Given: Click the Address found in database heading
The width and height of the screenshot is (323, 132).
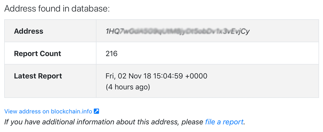Looking at the screenshot, I should (57, 9).
